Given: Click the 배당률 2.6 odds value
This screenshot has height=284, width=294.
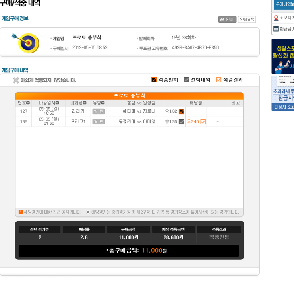Looking at the screenshot, I should 84,237.
